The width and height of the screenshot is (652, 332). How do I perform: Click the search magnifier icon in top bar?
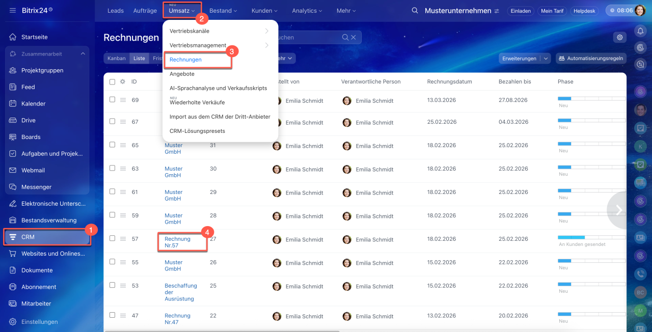pyautogui.click(x=415, y=11)
